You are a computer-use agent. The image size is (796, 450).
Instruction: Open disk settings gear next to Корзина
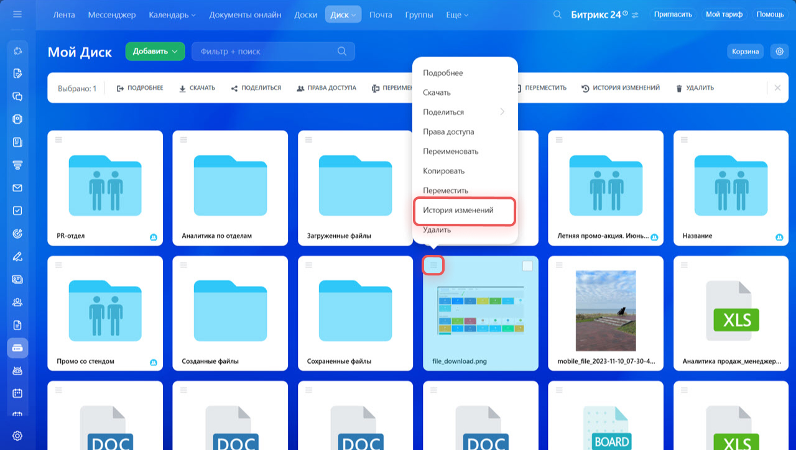(x=779, y=52)
